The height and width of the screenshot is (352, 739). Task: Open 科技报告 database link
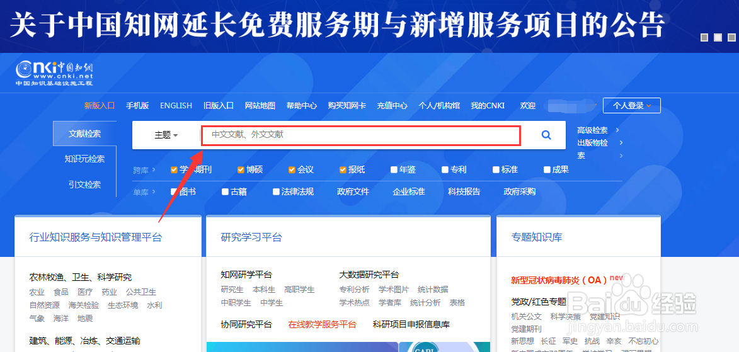[x=464, y=192]
